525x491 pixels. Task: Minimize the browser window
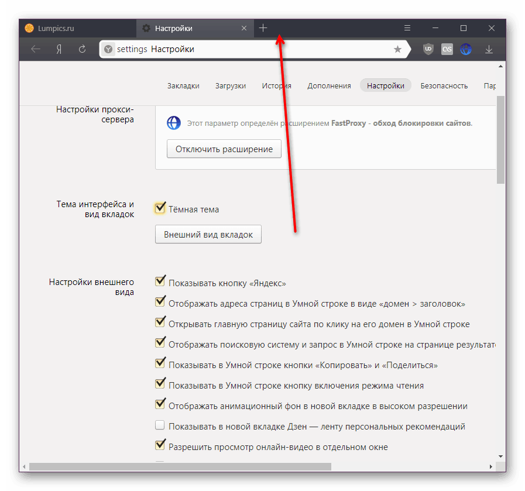[435, 28]
